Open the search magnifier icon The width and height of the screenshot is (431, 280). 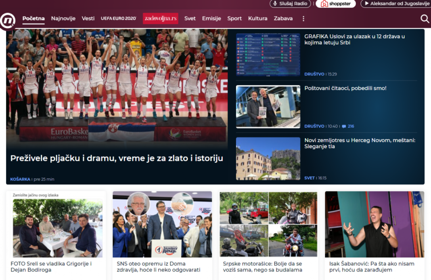pyautogui.click(x=425, y=19)
